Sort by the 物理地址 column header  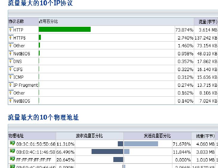pyautogui.click(x=16, y=136)
